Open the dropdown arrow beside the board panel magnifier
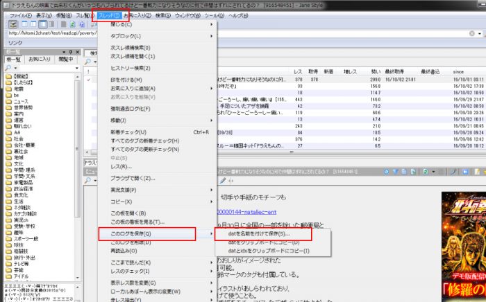Screen dimensions: 486x302 click(15, 68)
